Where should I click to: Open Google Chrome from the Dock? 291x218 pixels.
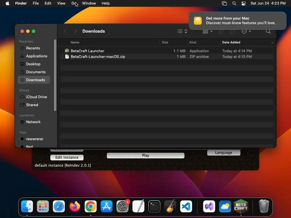click(x=91, y=206)
